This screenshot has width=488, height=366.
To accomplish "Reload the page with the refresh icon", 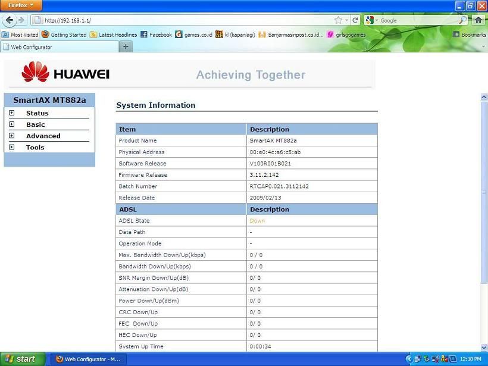I will [355, 20].
